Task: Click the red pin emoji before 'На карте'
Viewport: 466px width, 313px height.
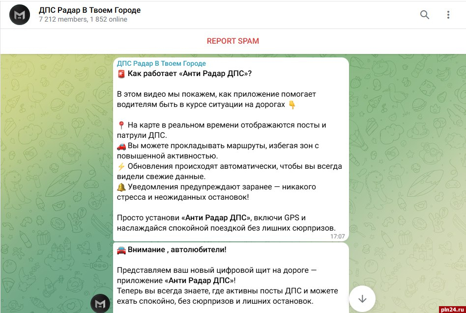Action: coord(121,125)
